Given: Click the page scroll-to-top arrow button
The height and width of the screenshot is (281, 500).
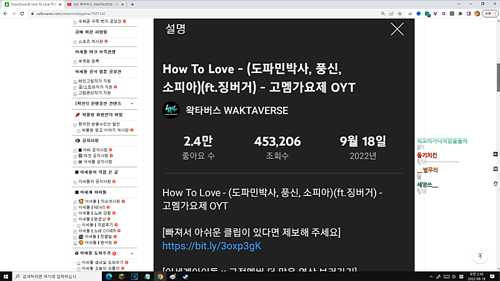Looking at the screenshot, I should [x=480, y=256].
